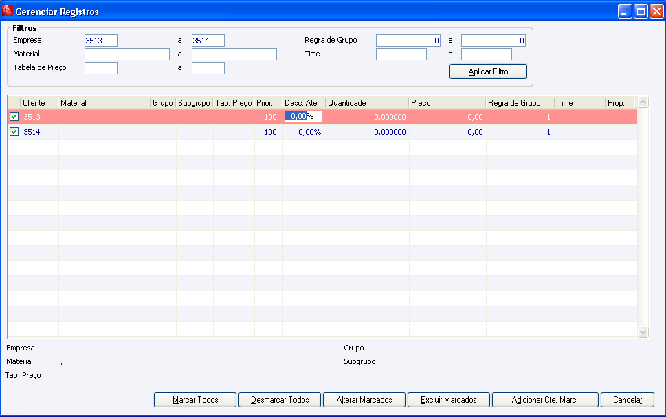Image resolution: width=666 pixels, height=417 pixels.
Task: Click Regra de Grupo value 1 in row 3514
Action: coord(548,132)
